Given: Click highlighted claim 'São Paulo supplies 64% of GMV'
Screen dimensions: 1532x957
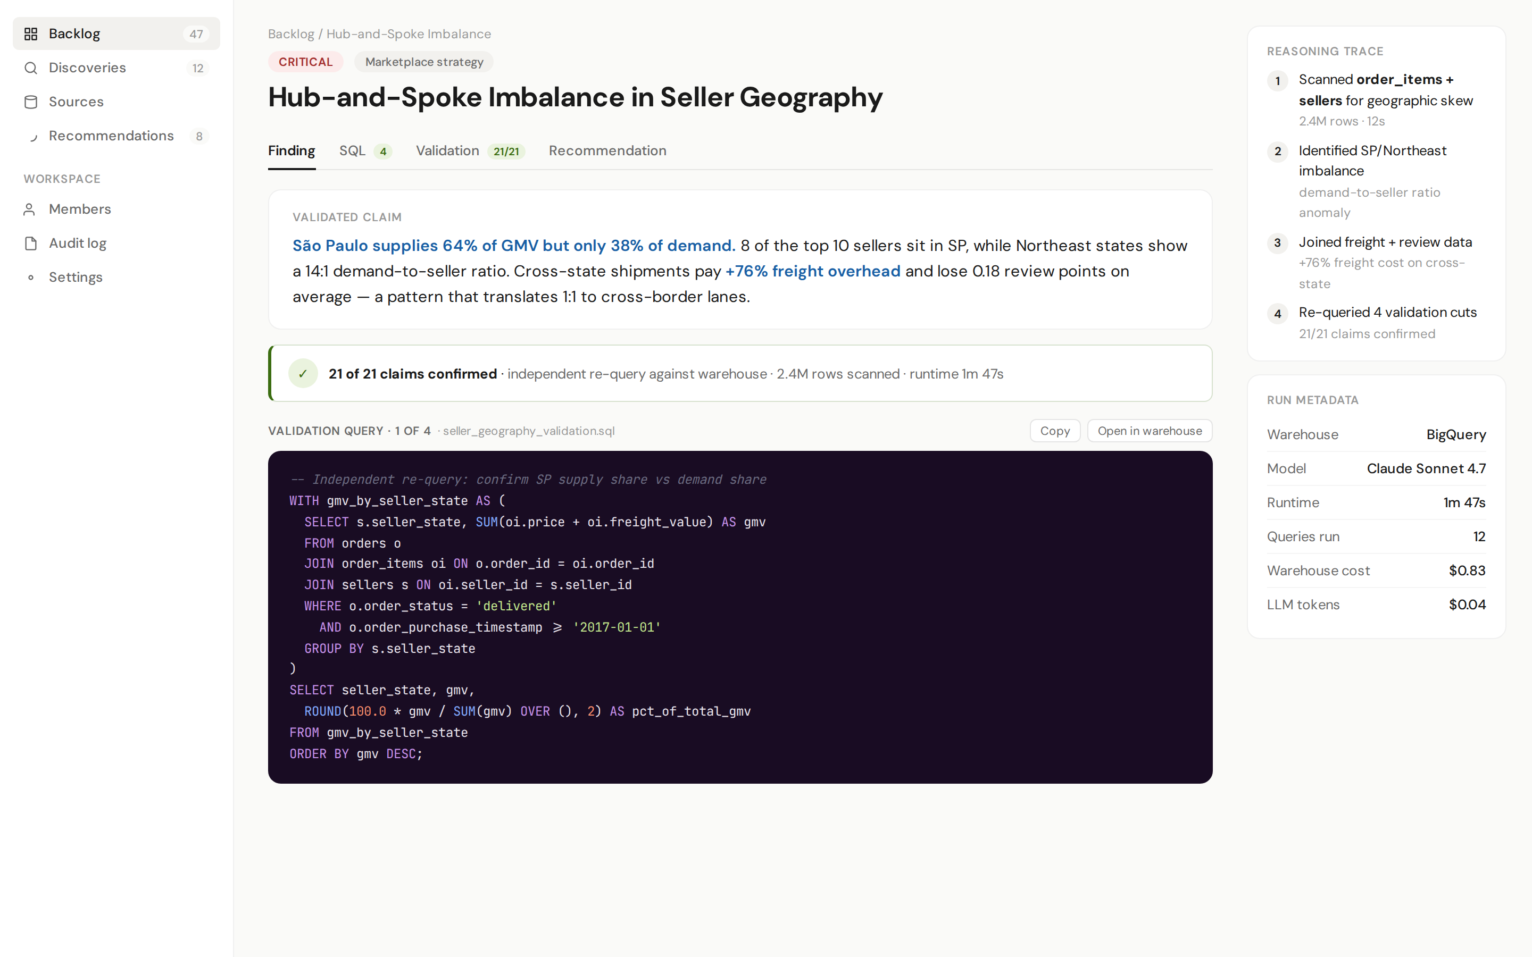Looking at the screenshot, I should pos(513,246).
